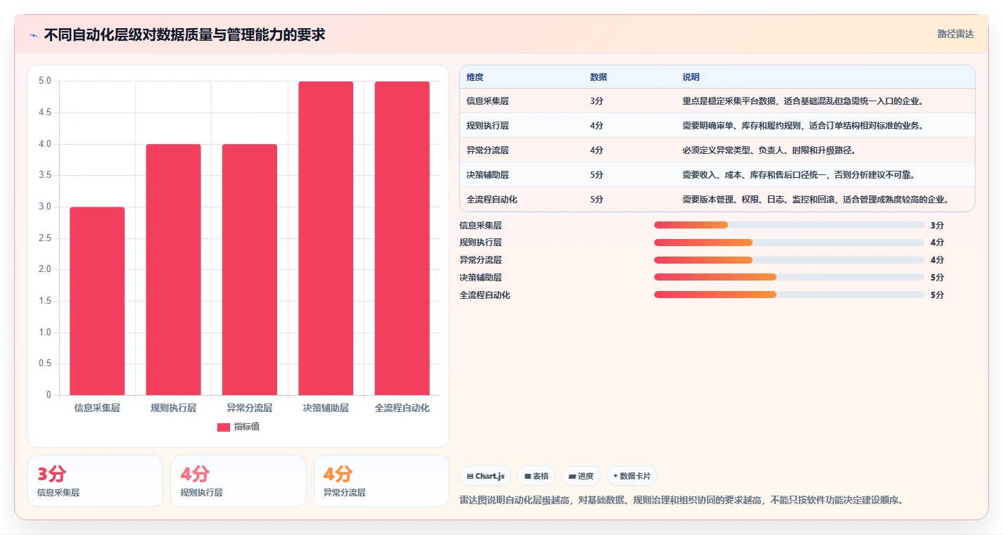This screenshot has height=535, width=1003.
Task: Click the 5分 value beside 全流程自动化 progress bar
Action: point(937,295)
